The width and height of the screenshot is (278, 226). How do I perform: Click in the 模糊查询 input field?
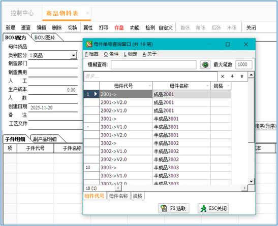coord(153,65)
